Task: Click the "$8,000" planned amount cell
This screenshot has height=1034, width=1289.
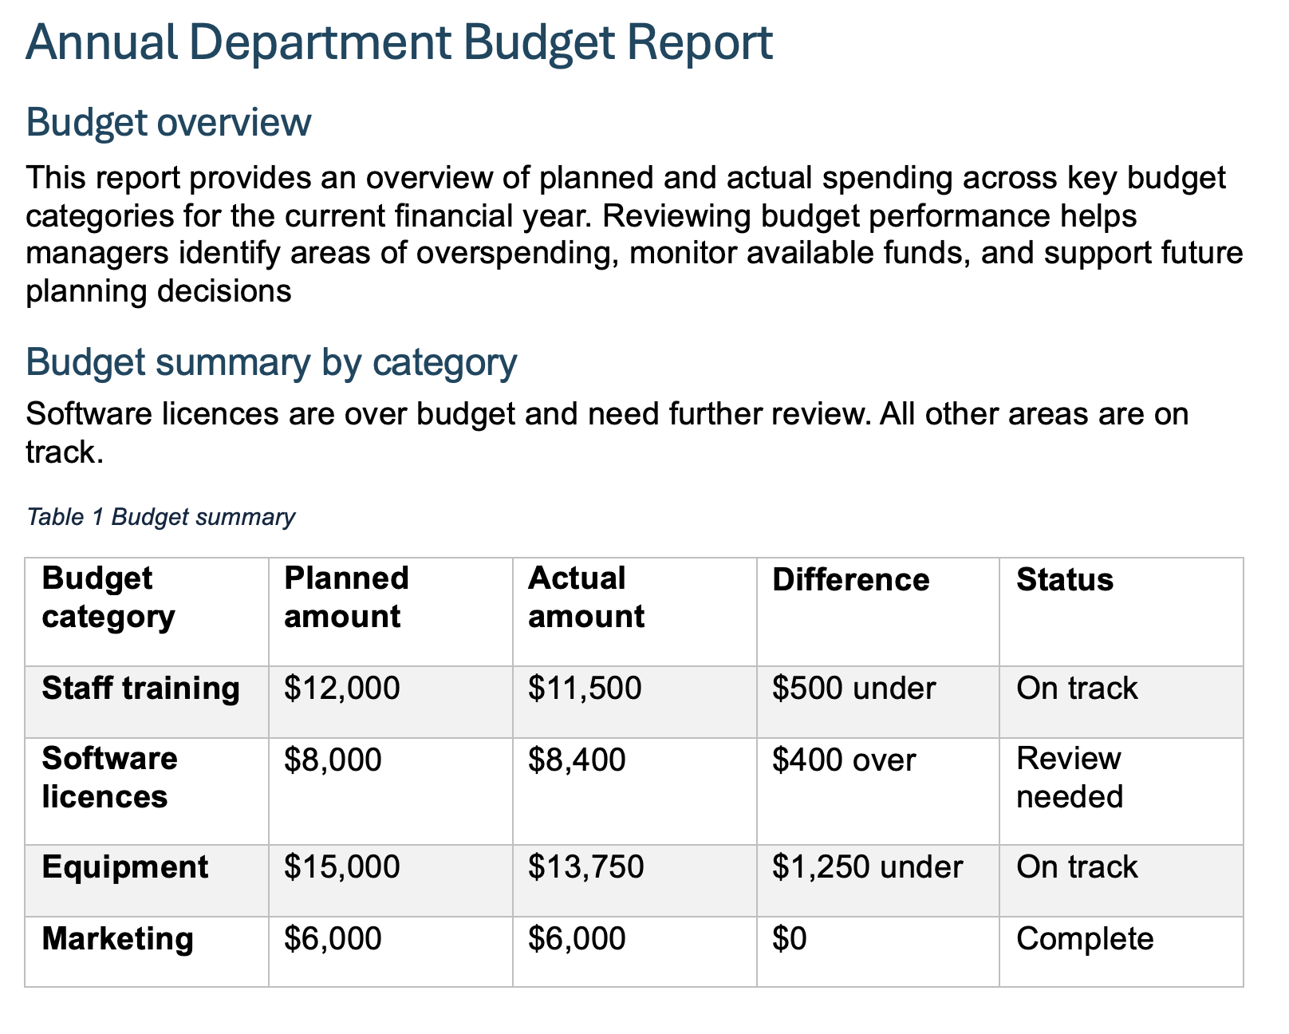Action: (391, 791)
